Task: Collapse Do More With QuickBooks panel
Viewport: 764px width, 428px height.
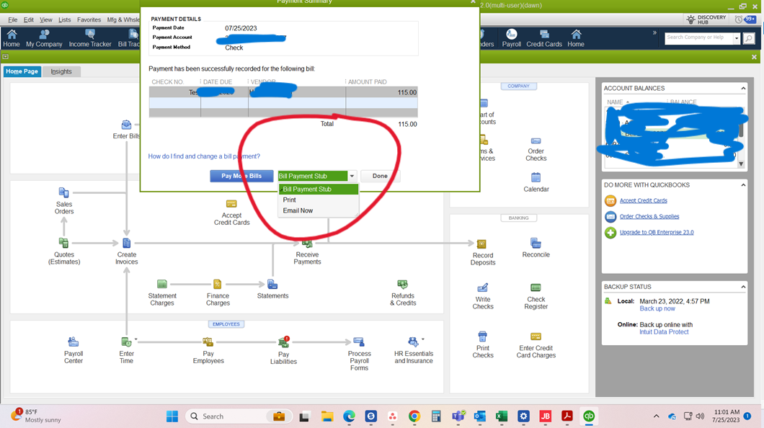Action: (x=743, y=185)
